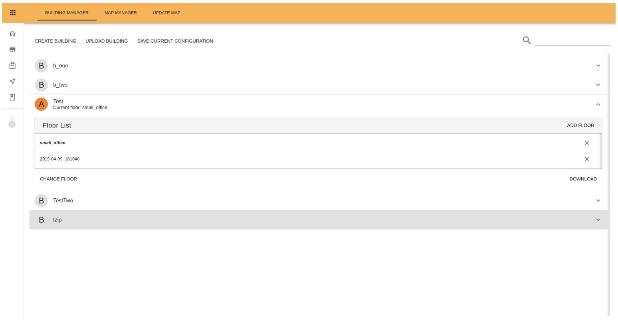This screenshot has height=323, width=618.
Task: Expand the TestTwo building panel
Action: (598, 201)
